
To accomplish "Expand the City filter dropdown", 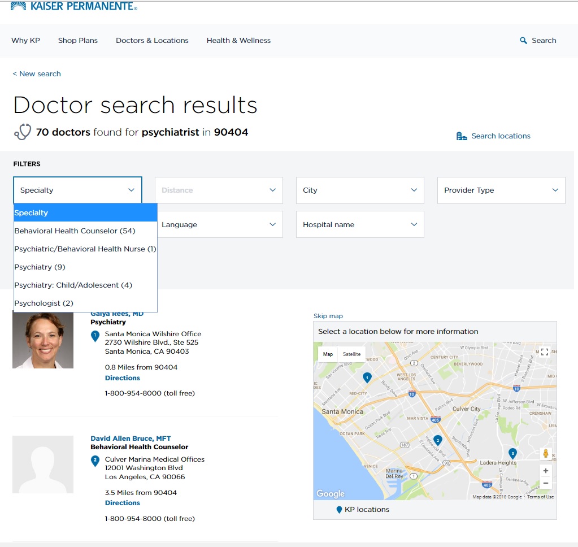I will pyautogui.click(x=360, y=190).
